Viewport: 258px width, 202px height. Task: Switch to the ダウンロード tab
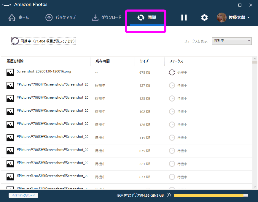point(106,18)
